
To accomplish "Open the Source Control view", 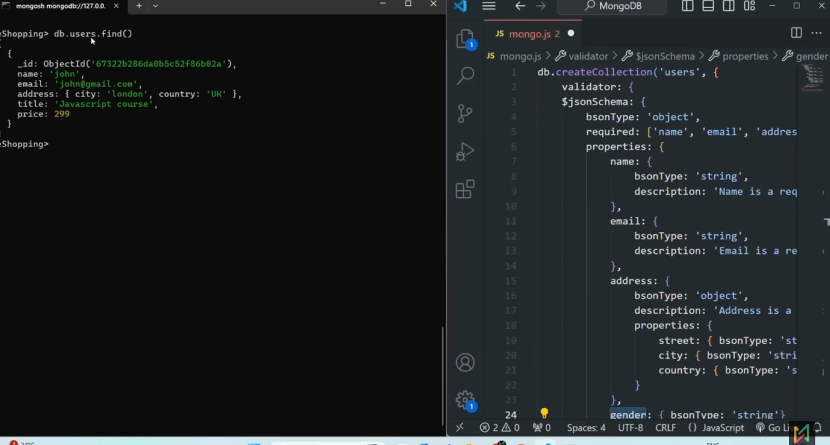I will [465, 114].
